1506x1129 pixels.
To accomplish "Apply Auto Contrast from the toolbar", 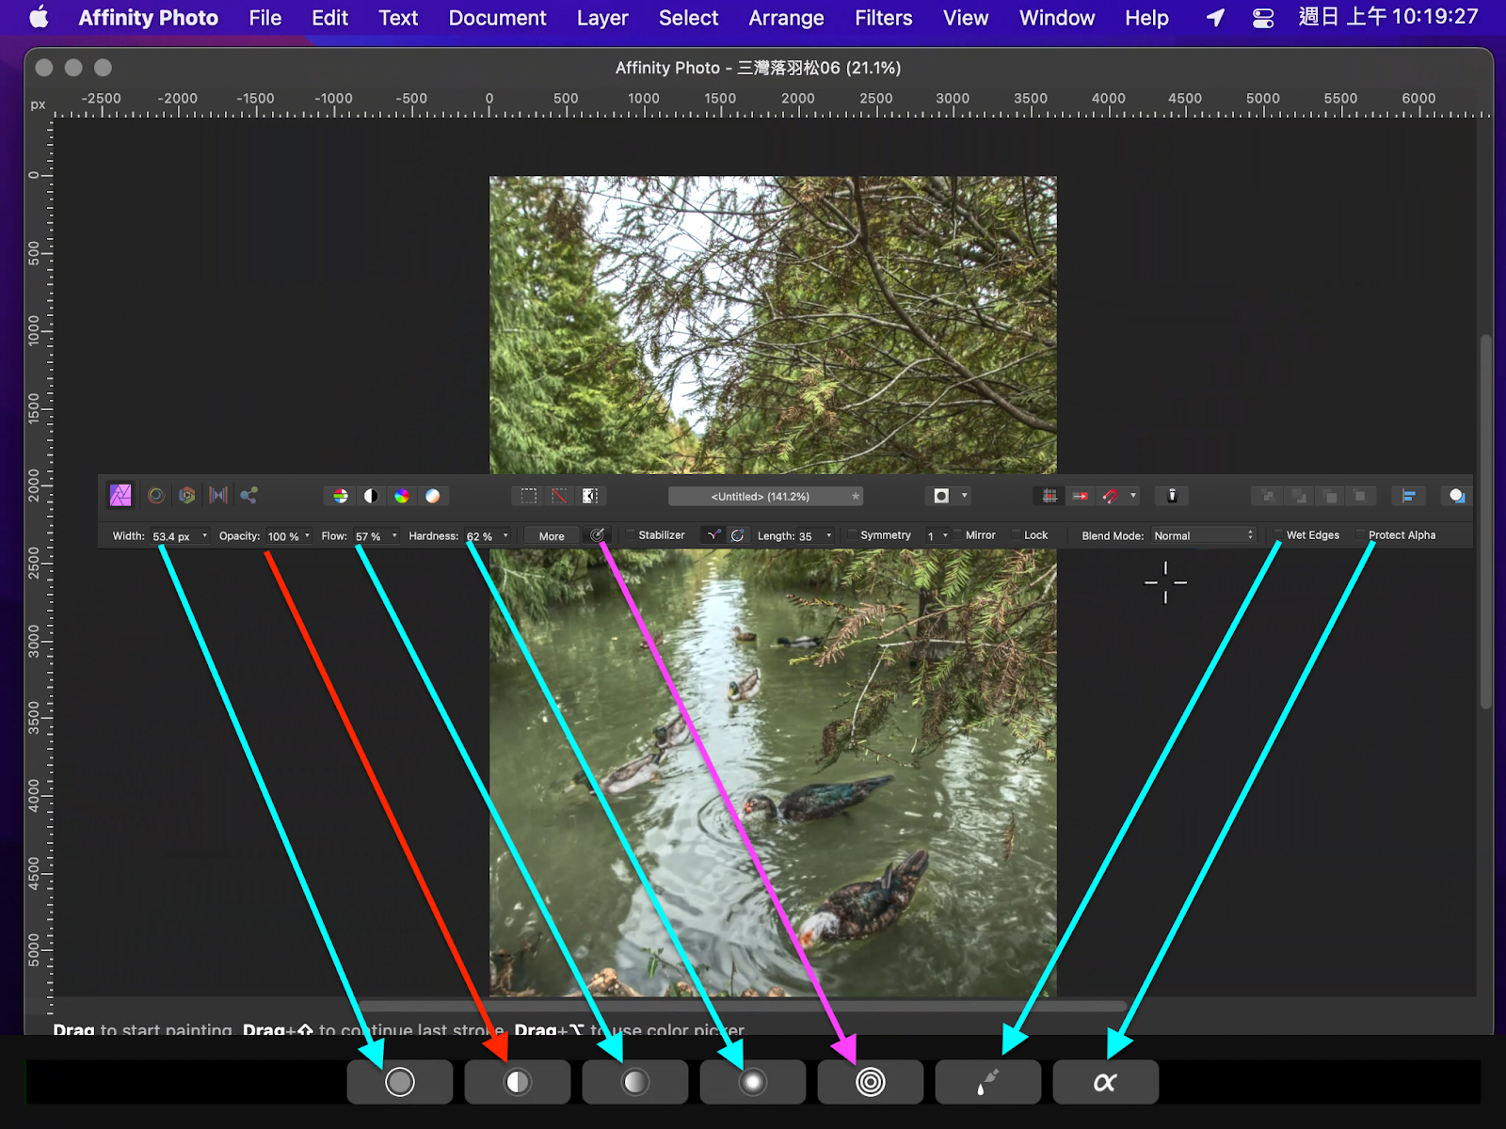I will [371, 496].
